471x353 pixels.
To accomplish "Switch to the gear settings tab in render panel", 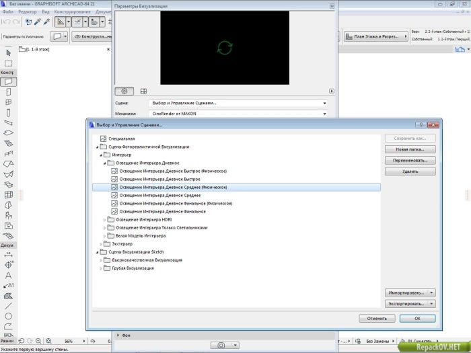I will [124, 91].
